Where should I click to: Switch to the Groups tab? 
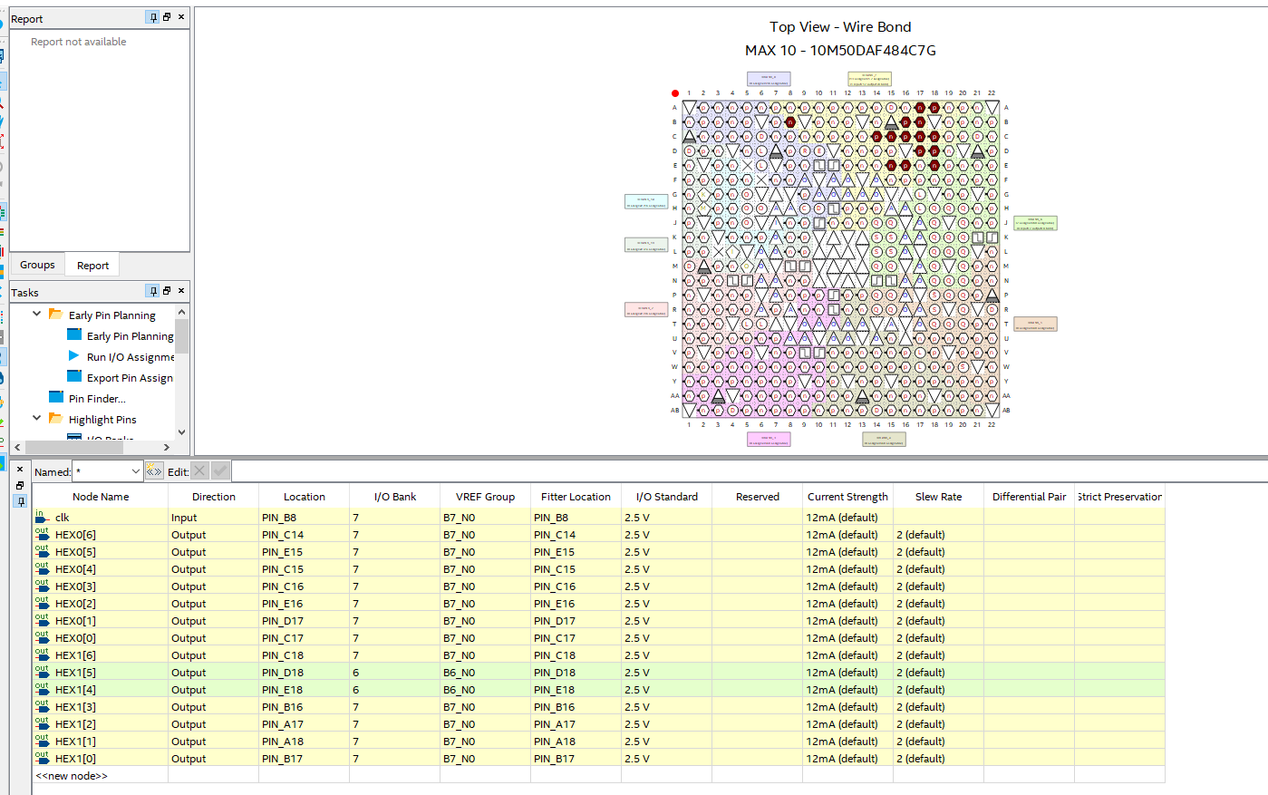[37, 265]
